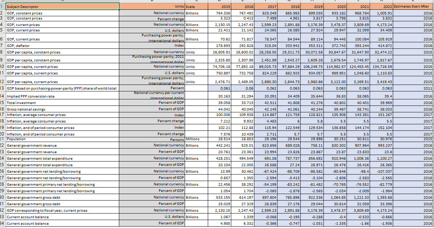Click the revenue value 993.237

[382, 145]
